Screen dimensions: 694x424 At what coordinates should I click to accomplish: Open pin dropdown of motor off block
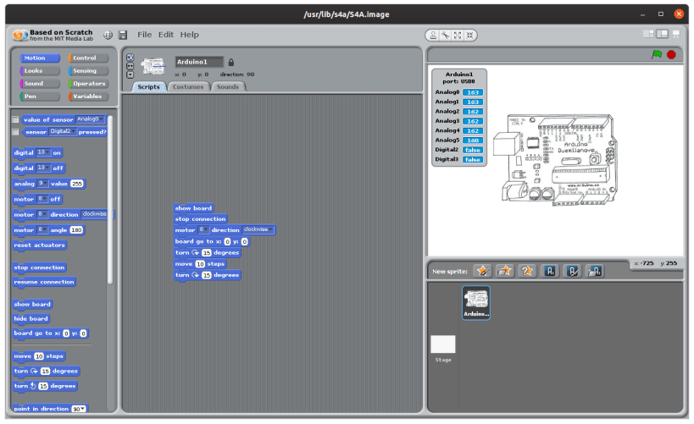coord(42,199)
